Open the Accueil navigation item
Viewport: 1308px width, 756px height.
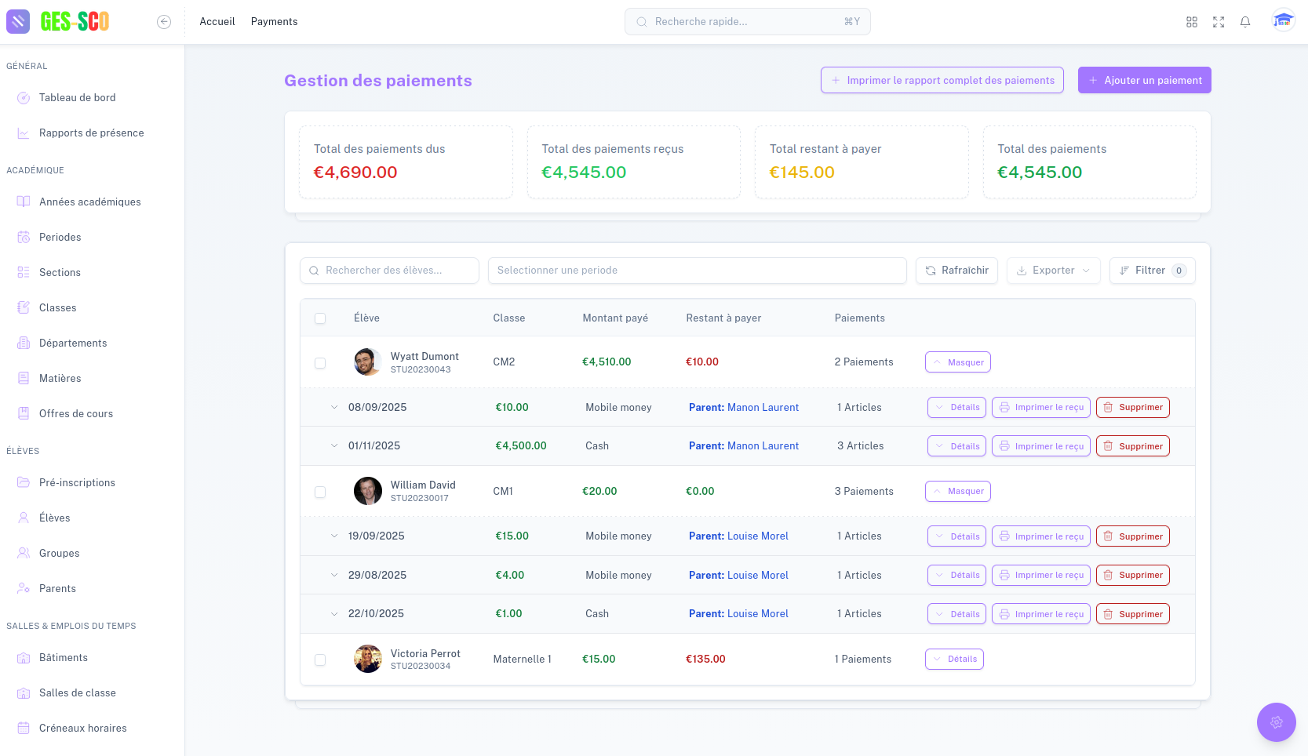click(x=217, y=21)
